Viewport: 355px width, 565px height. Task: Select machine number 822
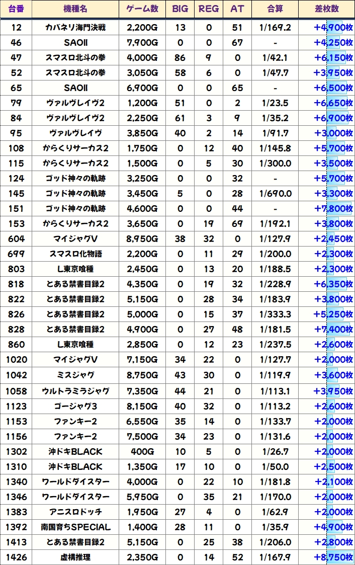(x=16, y=299)
